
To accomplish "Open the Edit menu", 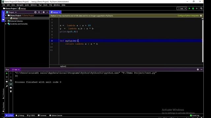I will coord(8,5).
